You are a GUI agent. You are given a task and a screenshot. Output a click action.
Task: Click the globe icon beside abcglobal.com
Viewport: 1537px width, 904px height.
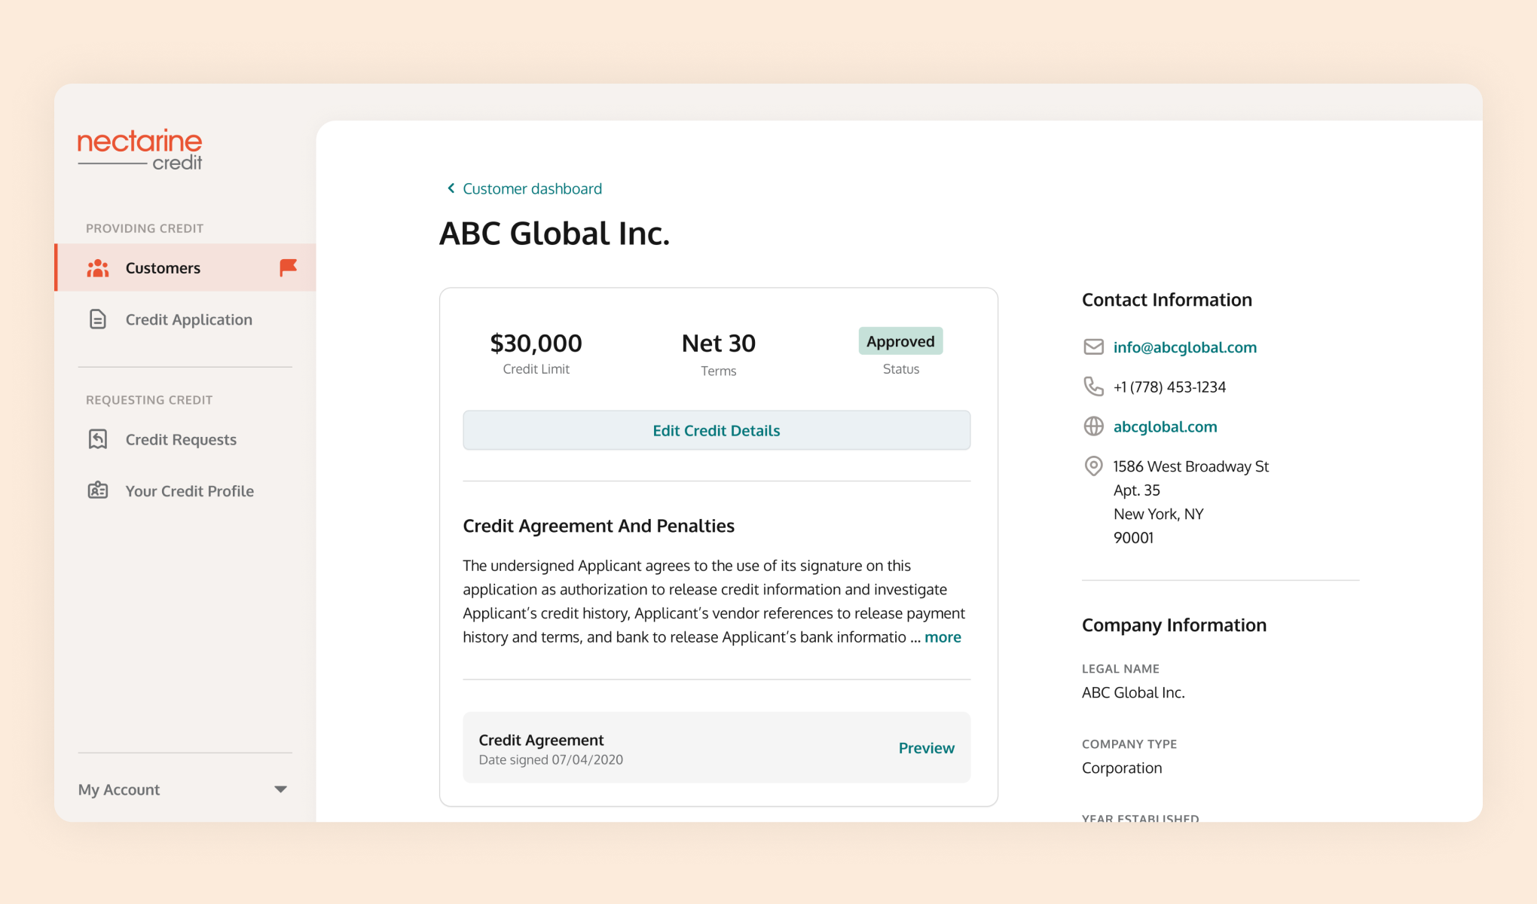[x=1092, y=426]
